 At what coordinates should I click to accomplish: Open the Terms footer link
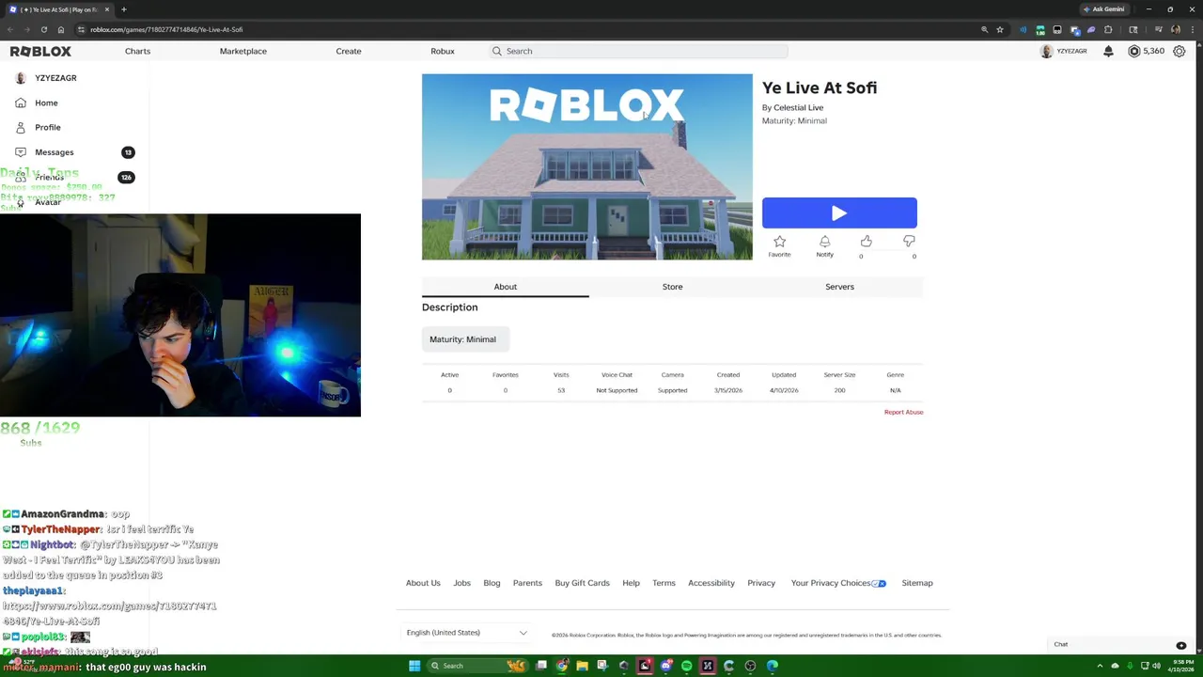664,583
